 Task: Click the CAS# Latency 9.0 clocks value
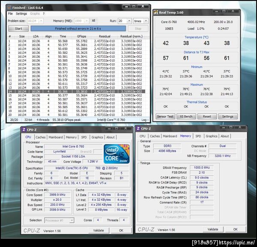(202, 177)
